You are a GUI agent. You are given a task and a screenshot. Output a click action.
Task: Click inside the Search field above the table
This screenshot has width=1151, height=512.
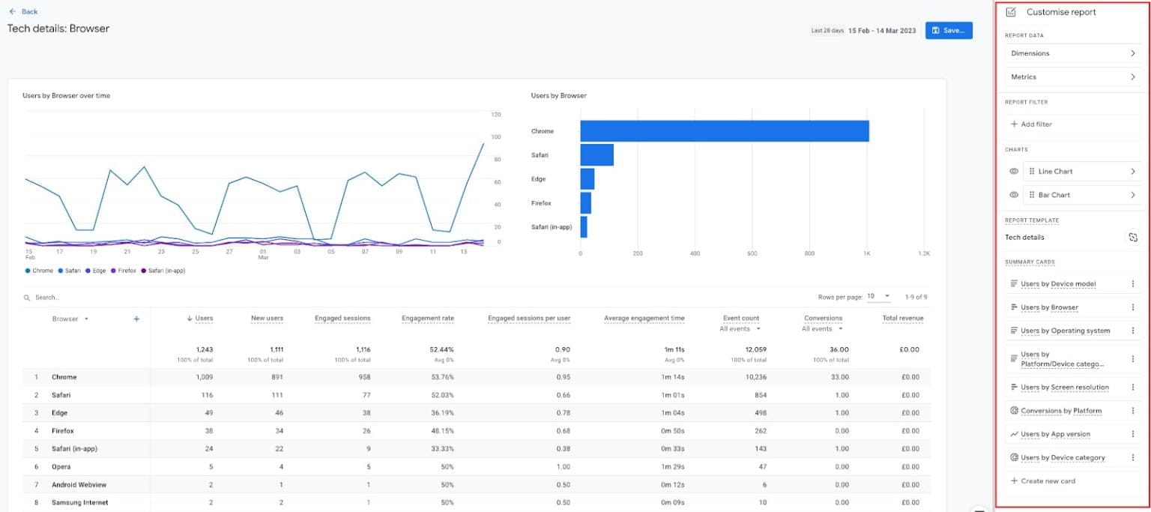[x=52, y=297]
